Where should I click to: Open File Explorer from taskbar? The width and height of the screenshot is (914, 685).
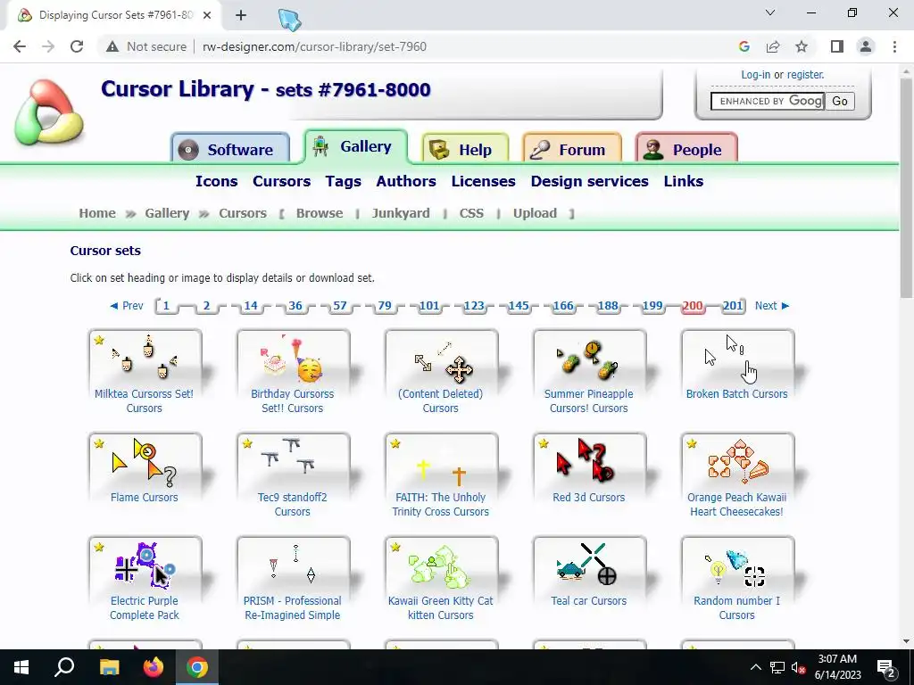pos(109,667)
